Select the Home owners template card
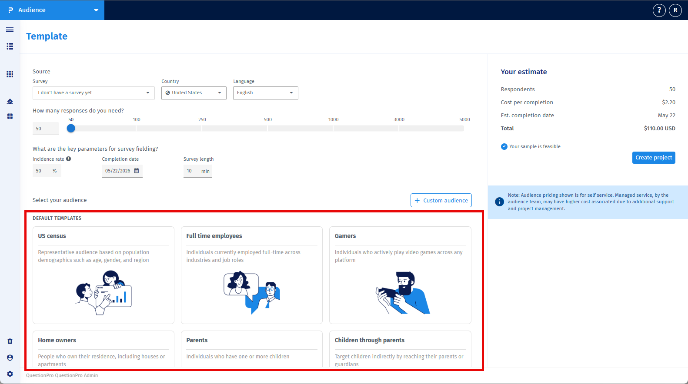The height and width of the screenshot is (384, 688). (x=104, y=350)
